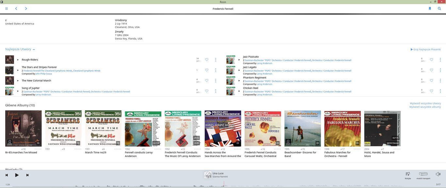The height and width of the screenshot is (188, 446).
Task: Play the Song of Jupiter track
Action: click(x=18, y=91)
